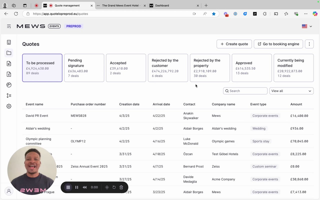This screenshot has height=200, width=320.
Task: Click the Zeiss Annual Event 2025 order number
Action: 89,166
